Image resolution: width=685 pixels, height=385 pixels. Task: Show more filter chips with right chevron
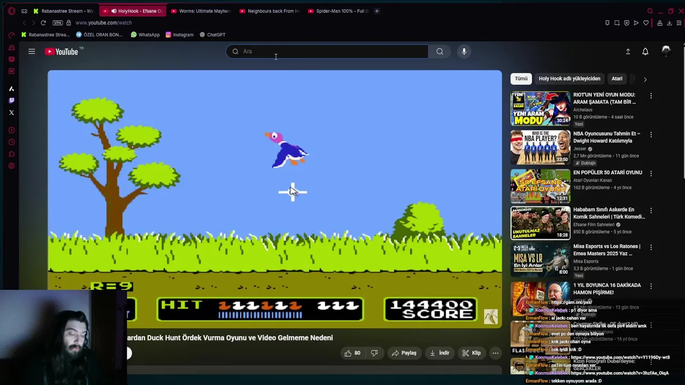(645, 79)
